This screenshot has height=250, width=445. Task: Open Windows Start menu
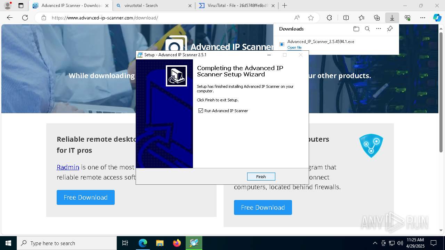tap(8, 243)
